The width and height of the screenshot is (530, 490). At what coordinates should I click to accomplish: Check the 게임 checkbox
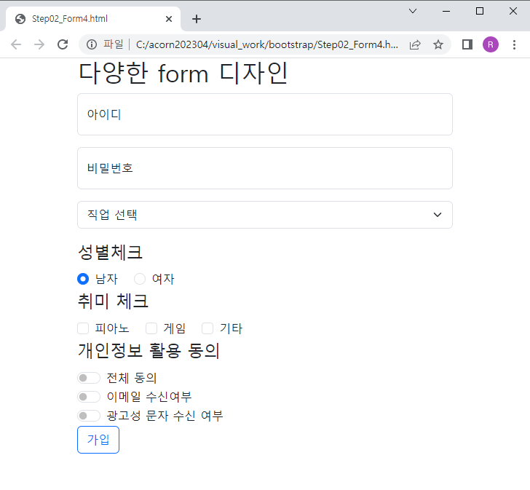pos(151,328)
